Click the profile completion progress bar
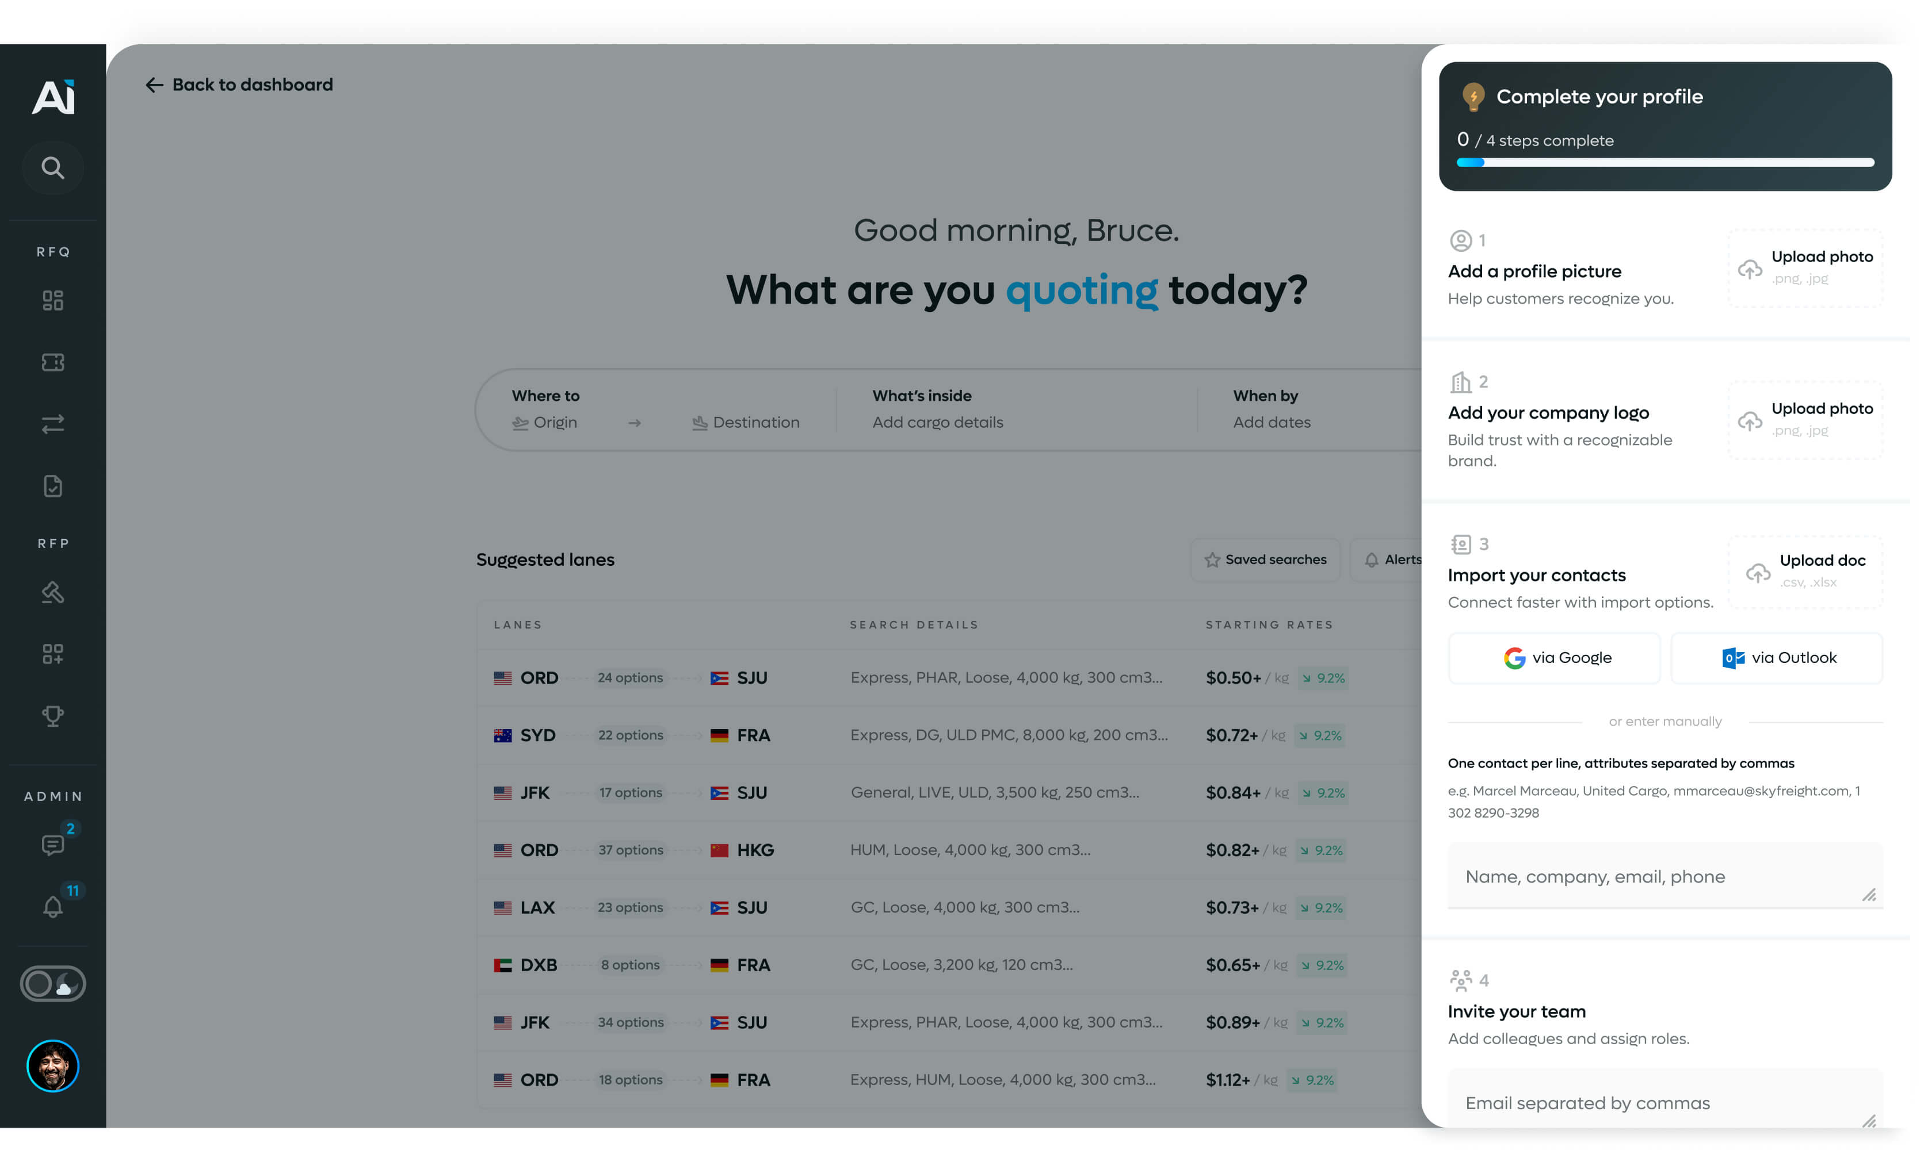Image resolution: width=1928 pixels, height=1150 pixels. (1665, 163)
